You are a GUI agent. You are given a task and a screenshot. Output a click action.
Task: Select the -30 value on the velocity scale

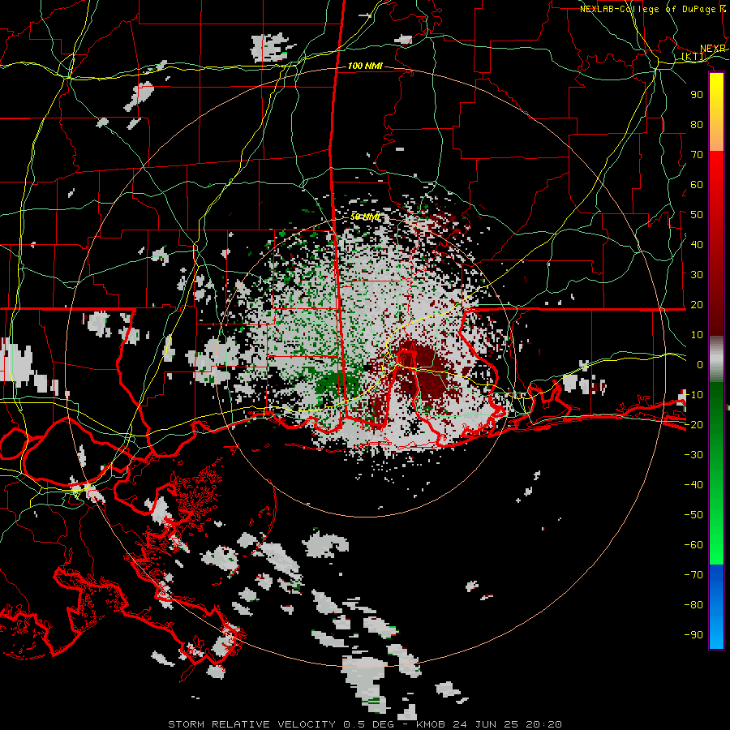pos(693,455)
